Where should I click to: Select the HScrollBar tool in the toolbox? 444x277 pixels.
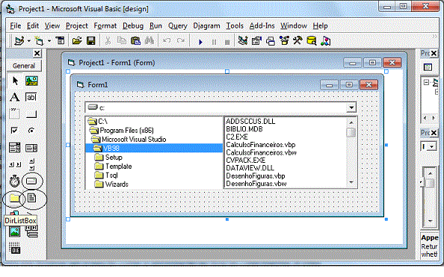click(15, 164)
